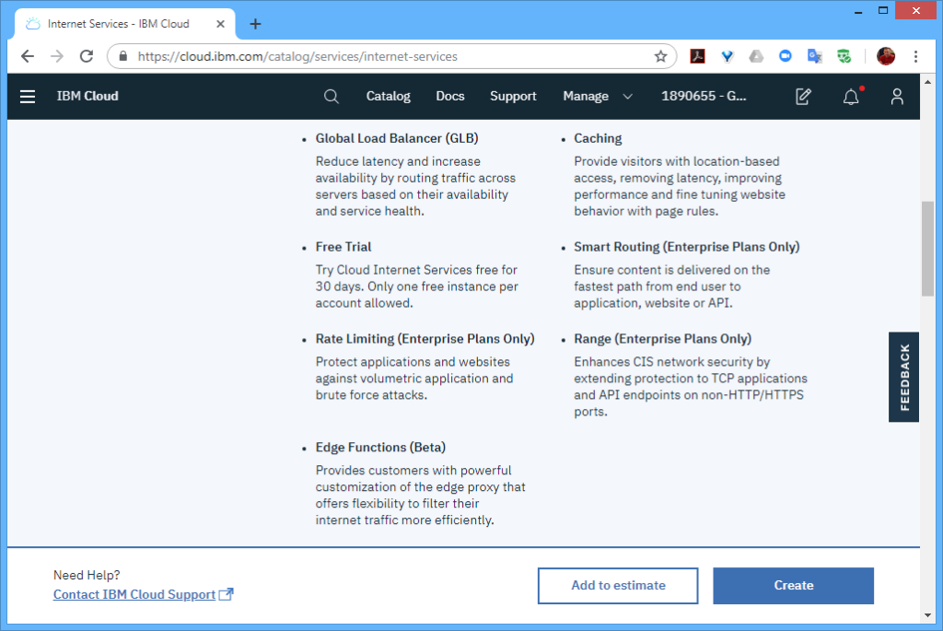
Task: Open a new browser tab with plus button
Action: coord(256,24)
